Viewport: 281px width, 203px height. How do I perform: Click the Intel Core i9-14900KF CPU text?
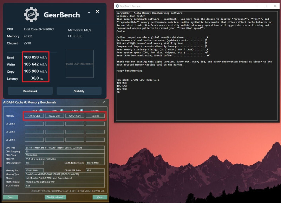coord(39,29)
